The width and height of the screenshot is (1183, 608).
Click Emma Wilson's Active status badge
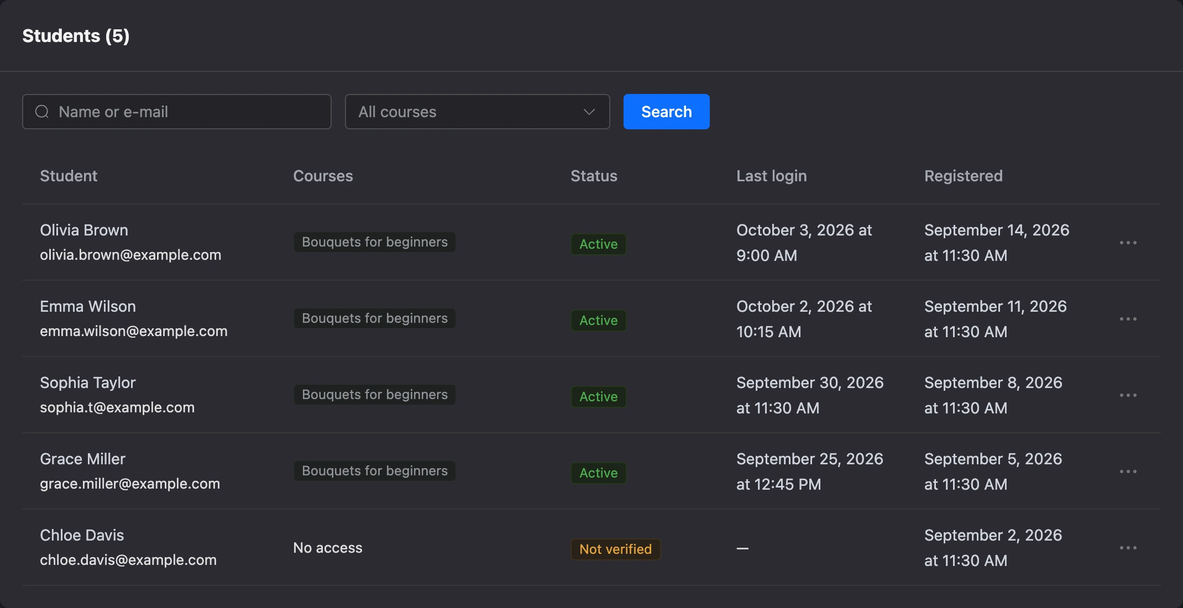(x=599, y=321)
